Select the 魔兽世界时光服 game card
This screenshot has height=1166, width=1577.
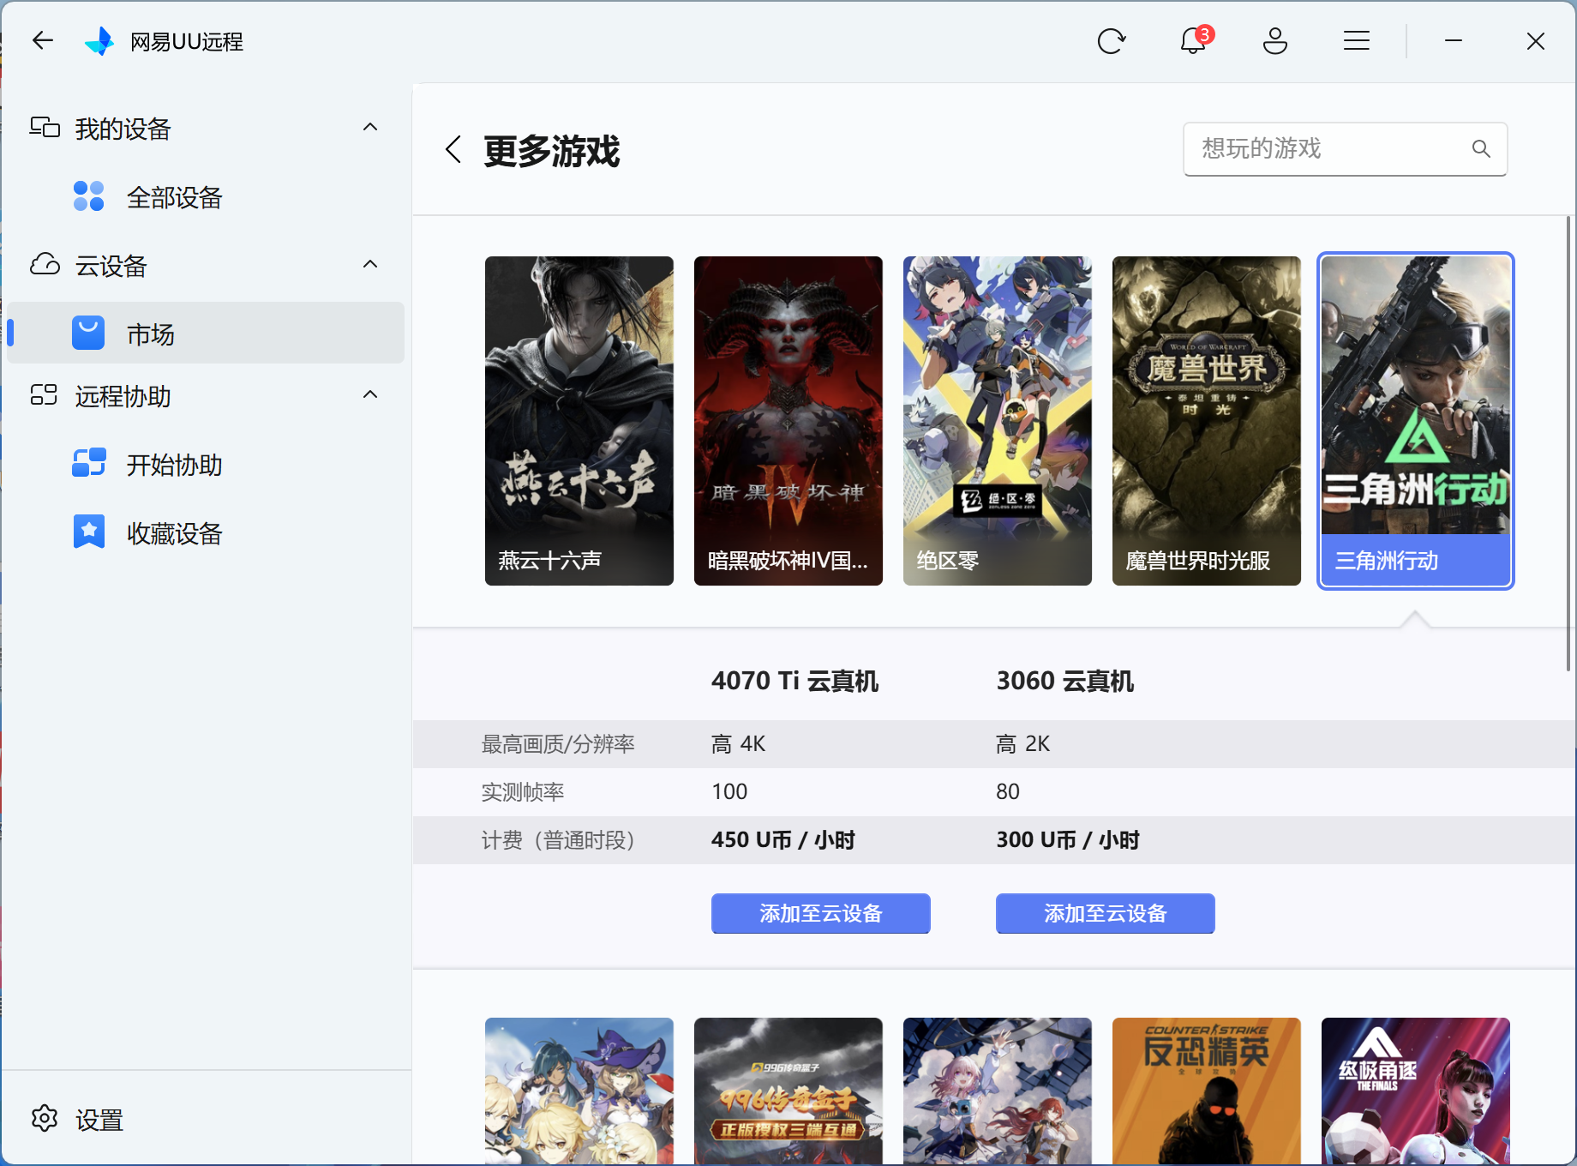[x=1207, y=421]
